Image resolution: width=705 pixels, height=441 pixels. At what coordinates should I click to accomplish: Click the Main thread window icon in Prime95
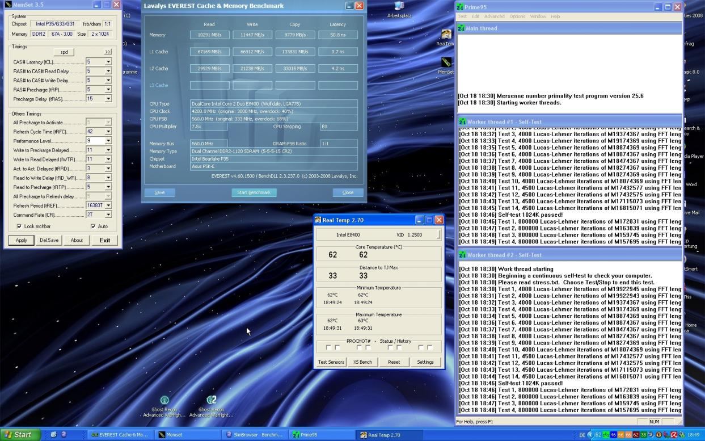pyautogui.click(x=461, y=28)
